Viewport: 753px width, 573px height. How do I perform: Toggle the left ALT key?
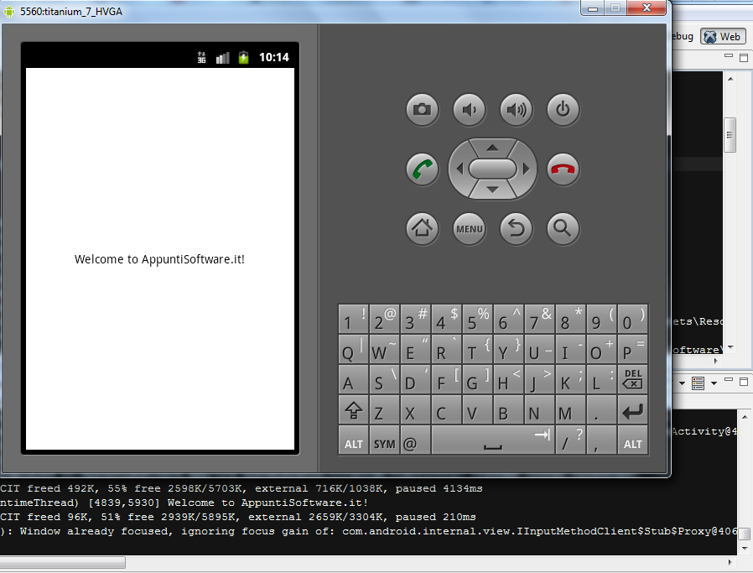tap(354, 440)
